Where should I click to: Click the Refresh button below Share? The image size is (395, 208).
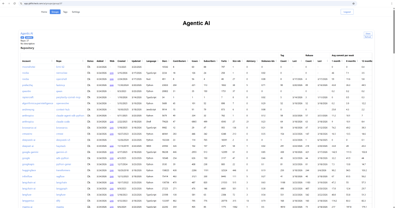[368, 37]
